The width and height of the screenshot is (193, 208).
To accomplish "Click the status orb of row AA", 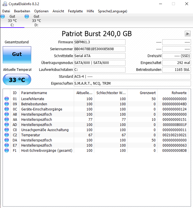I will coord(7,119).
